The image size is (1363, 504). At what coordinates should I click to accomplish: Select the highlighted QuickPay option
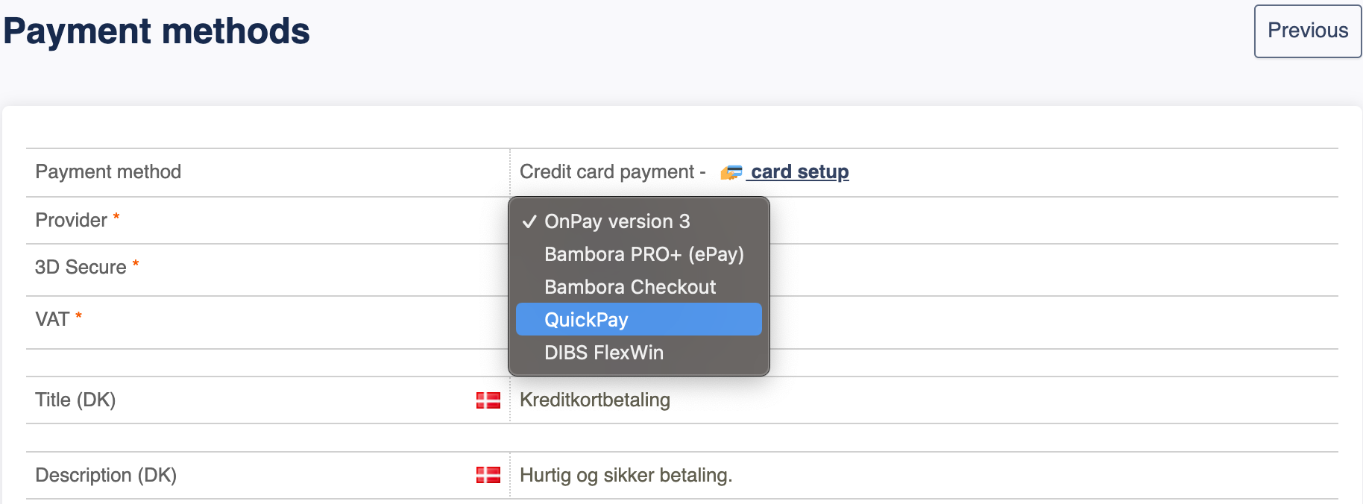coord(639,319)
